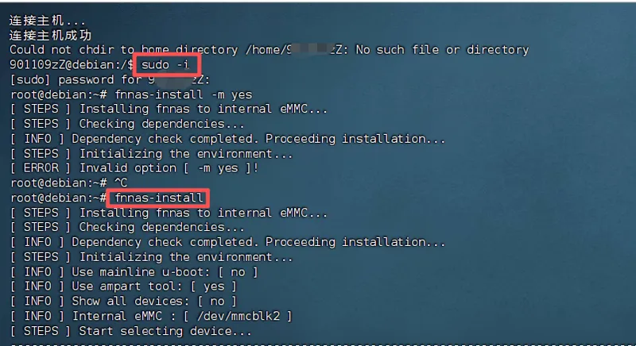Click the boxed fnnas-install command

coord(158,198)
